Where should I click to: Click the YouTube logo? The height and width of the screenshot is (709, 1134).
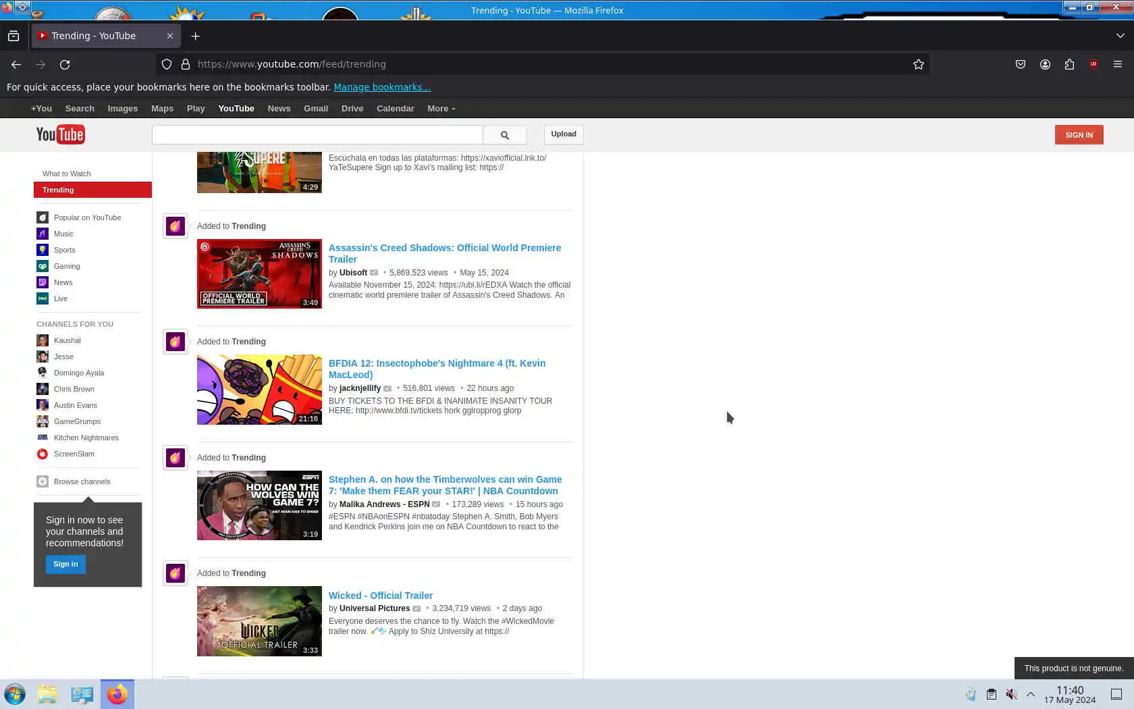point(60,134)
